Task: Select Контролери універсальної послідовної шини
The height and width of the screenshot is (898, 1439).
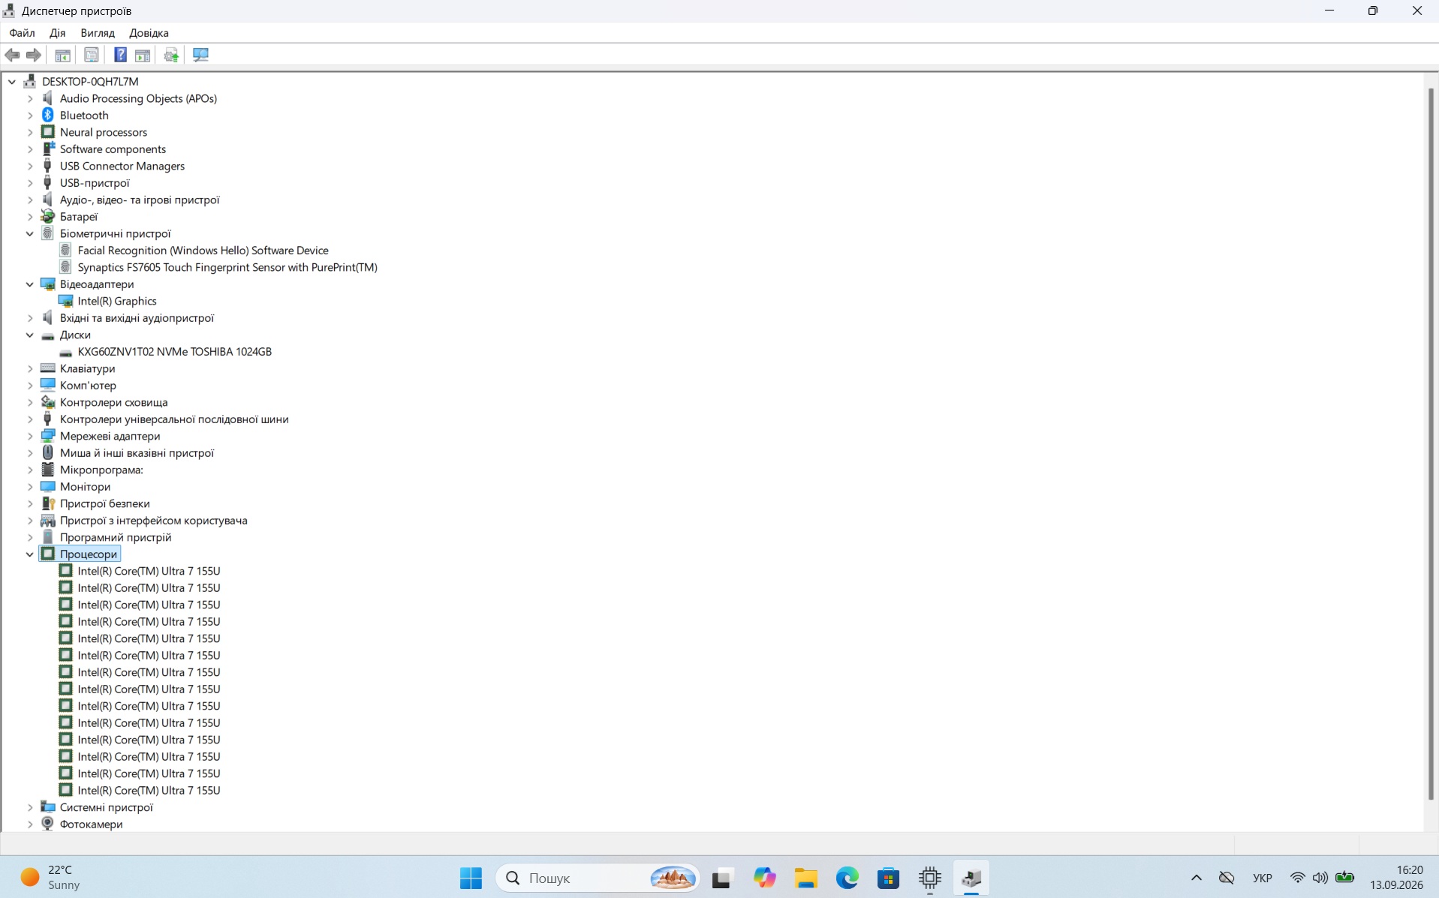Action: (174, 419)
